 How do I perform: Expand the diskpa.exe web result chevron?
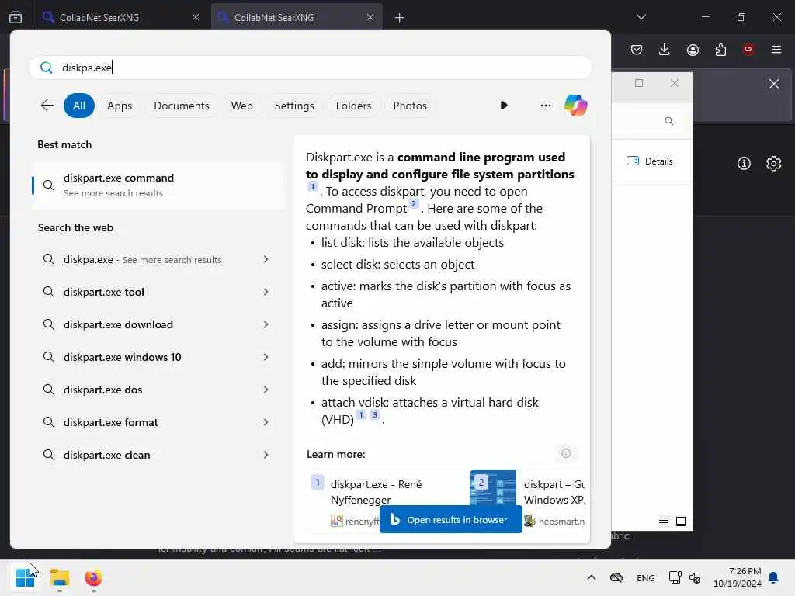pyautogui.click(x=266, y=259)
